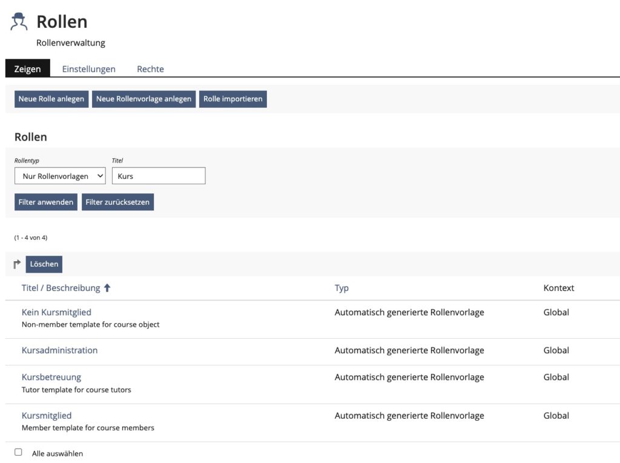Image resolution: width=620 pixels, height=463 pixels.
Task: Open the Rollentyp dropdown
Action: pos(60,176)
